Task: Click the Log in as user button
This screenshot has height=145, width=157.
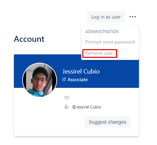Action: point(106,17)
